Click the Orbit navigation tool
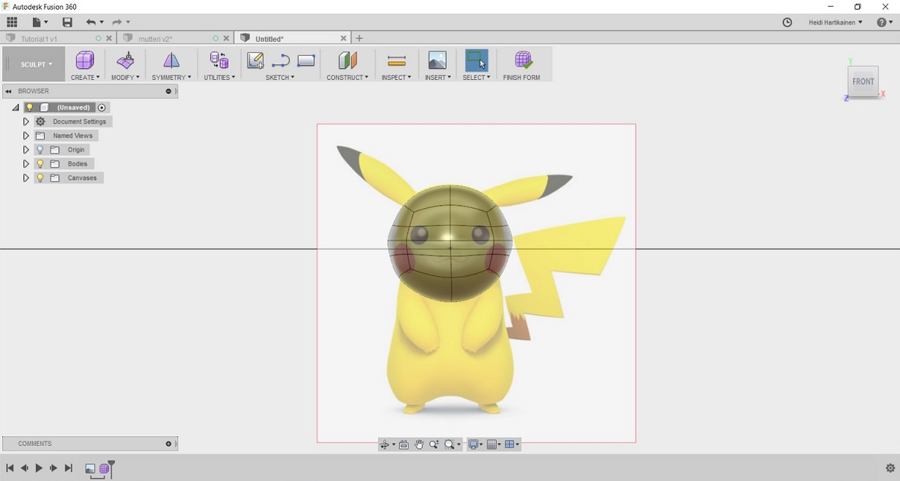The width and height of the screenshot is (900, 481). tap(384, 444)
